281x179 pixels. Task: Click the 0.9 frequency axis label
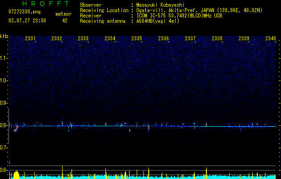(x=4, y=103)
